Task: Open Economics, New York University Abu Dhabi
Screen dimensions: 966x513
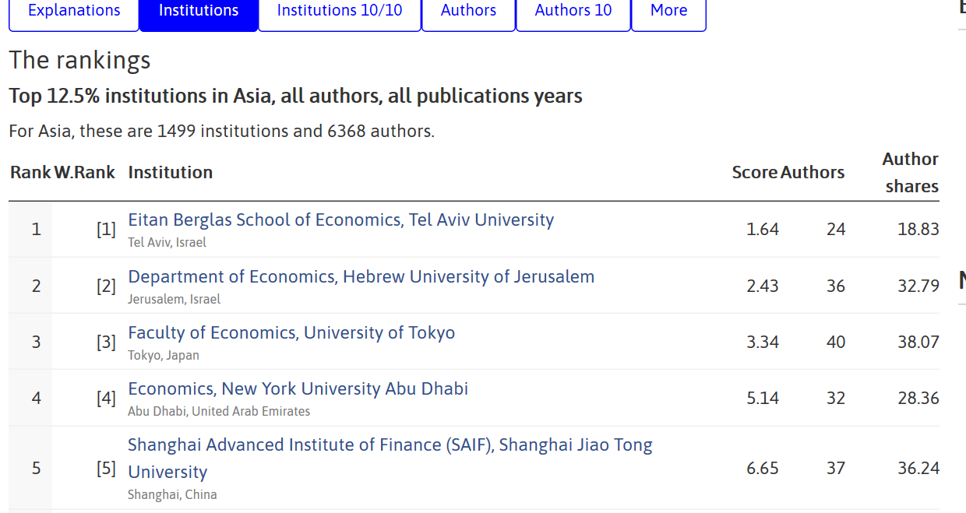Action: (298, 388)
